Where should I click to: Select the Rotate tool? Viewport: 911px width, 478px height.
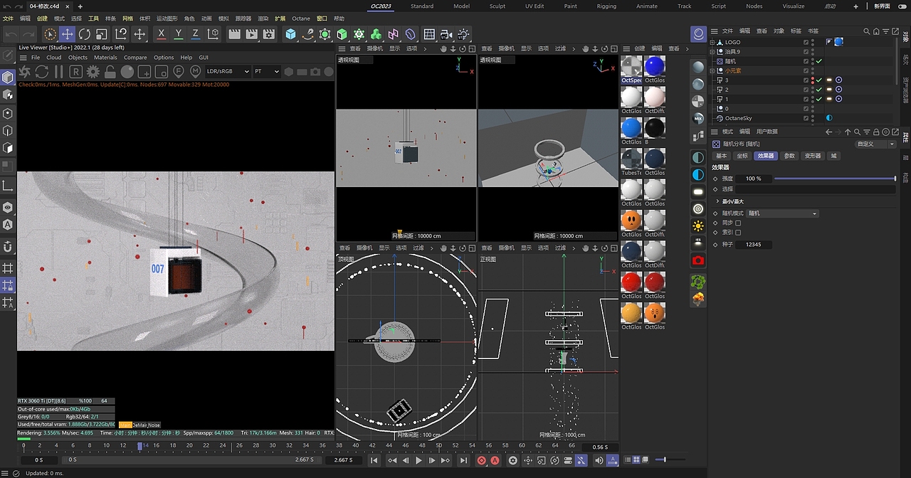85,33
